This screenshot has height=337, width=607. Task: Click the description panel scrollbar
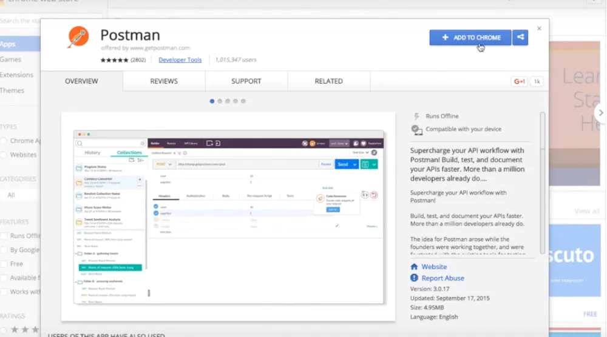point(542,183)
